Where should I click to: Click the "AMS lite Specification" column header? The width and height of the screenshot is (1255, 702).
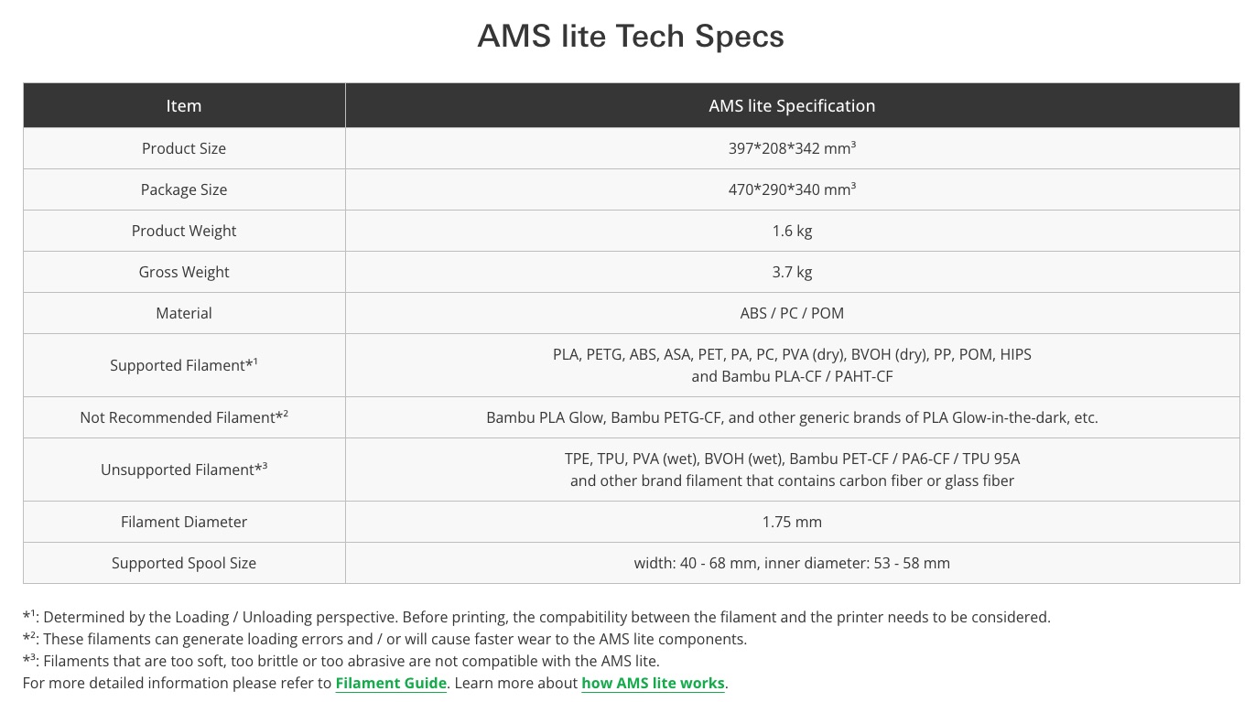point(792,105)
